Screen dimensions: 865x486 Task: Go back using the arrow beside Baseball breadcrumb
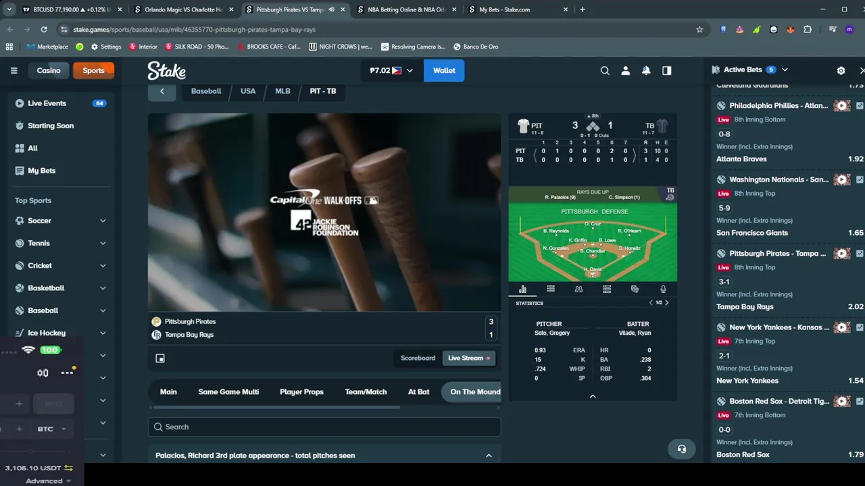click(162, 91)
